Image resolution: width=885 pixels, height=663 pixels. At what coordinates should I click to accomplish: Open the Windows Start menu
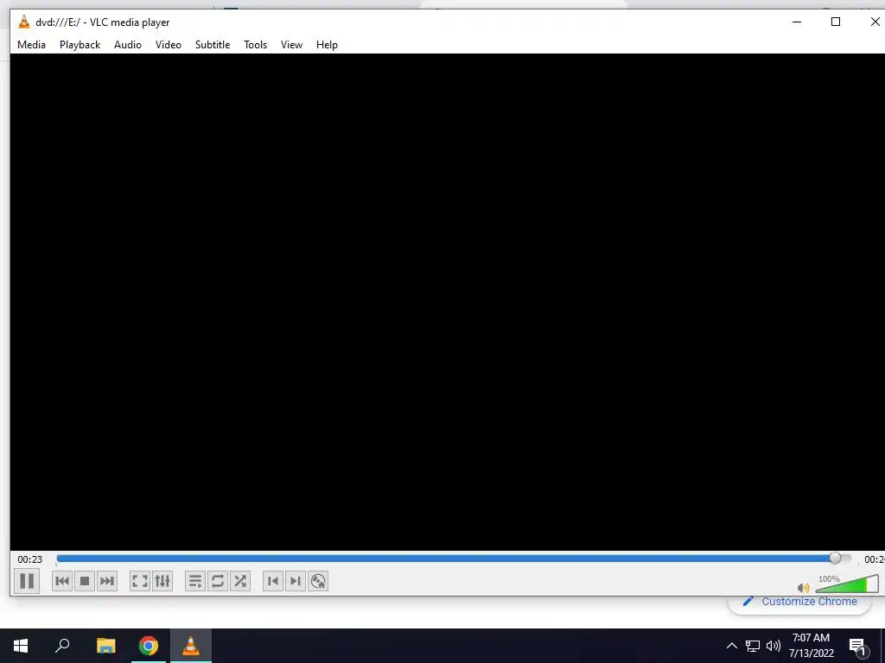(x=21, y=646)
